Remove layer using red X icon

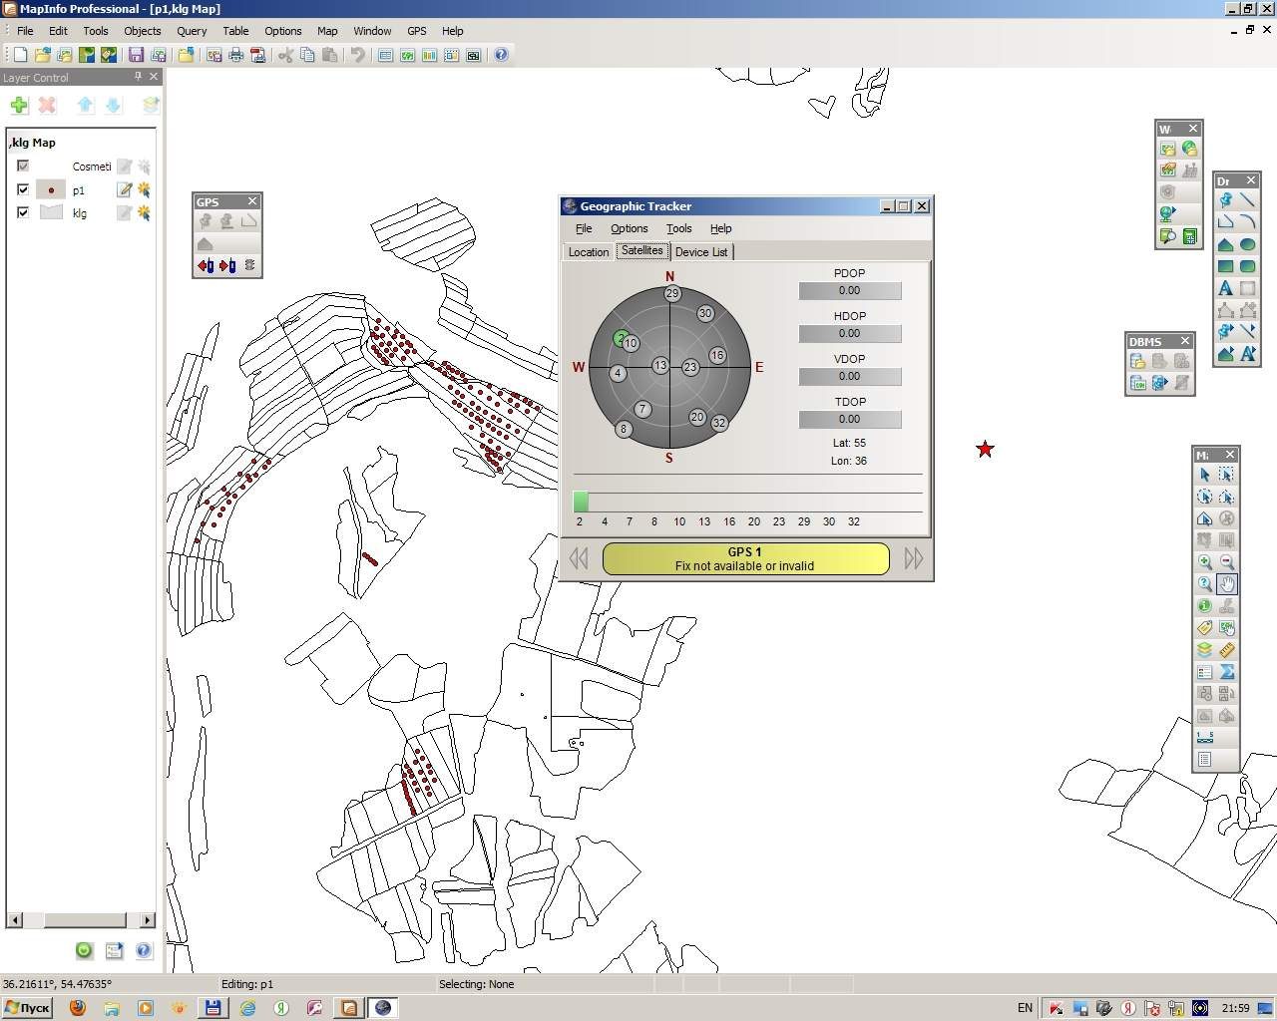pos(47,105)
